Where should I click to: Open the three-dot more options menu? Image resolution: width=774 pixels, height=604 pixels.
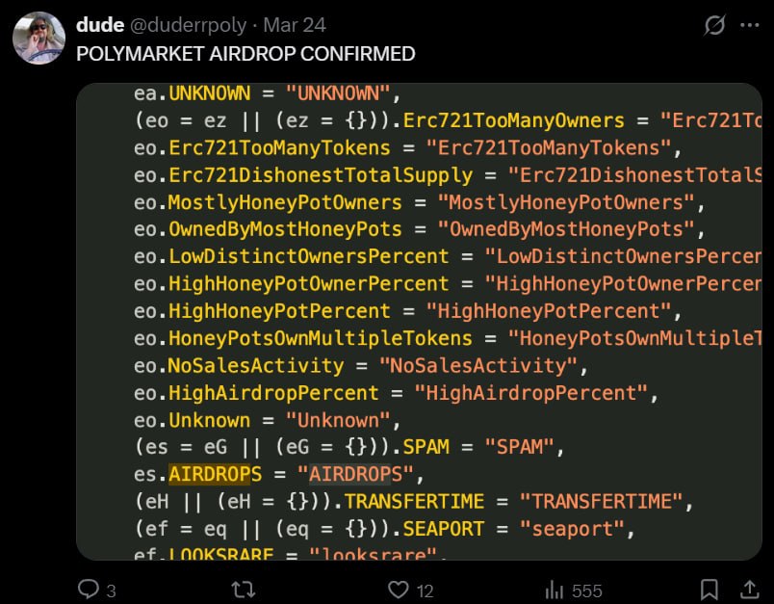(749, 25)
